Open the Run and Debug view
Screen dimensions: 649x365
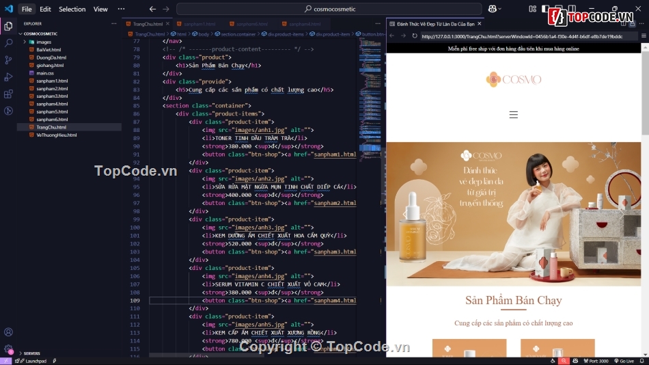click(x=8, y=77)
